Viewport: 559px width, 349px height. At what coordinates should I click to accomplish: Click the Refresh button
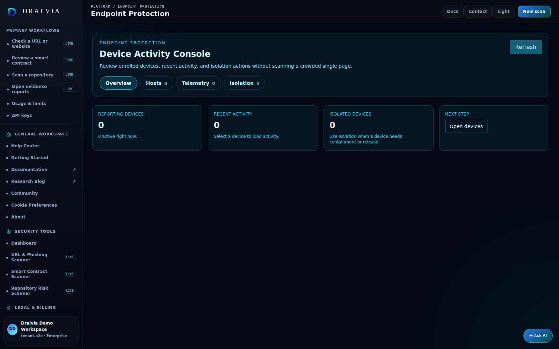click(526, 47)
